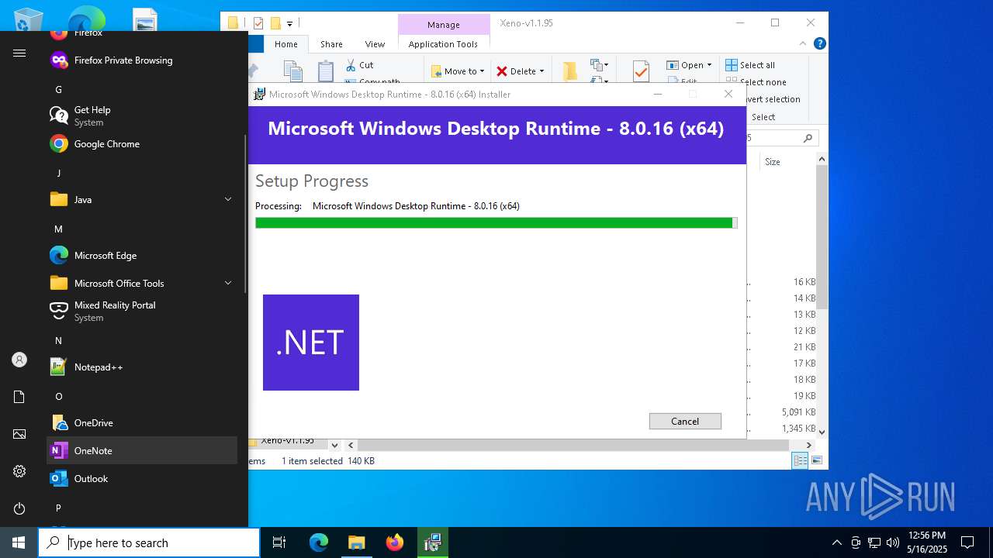
Task: Select the installer icon on taskbar
Action: pos(433,542)
